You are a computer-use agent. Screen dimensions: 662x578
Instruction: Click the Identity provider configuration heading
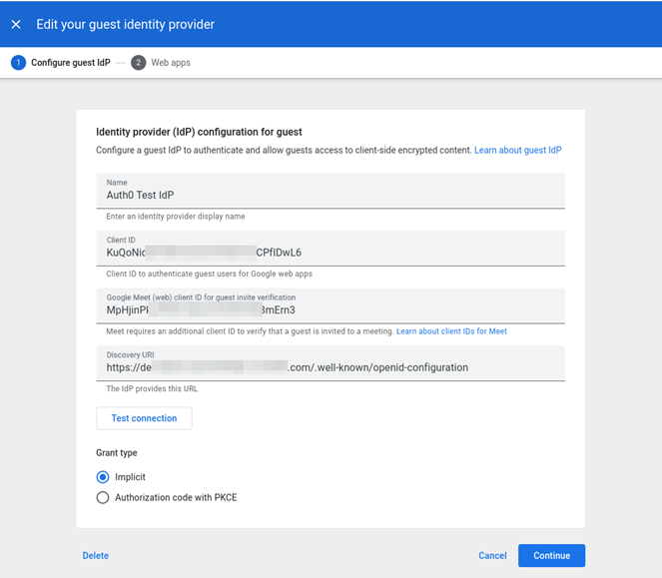point(199,132)
